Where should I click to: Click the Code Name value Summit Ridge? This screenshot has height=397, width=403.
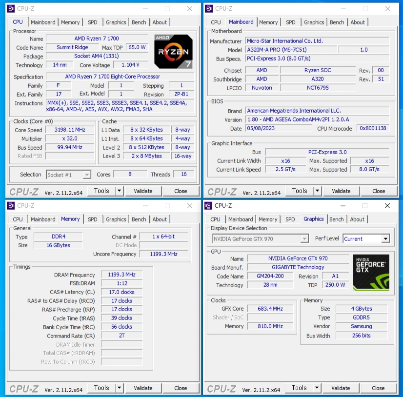72,47
